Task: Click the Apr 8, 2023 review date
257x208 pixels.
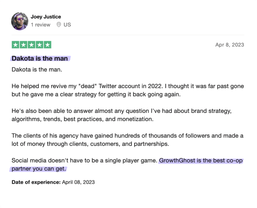Action: (230, 45)
